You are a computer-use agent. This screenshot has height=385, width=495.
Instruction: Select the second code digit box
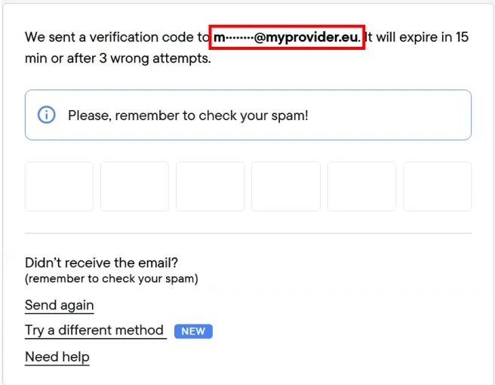(x=134, y=186)
